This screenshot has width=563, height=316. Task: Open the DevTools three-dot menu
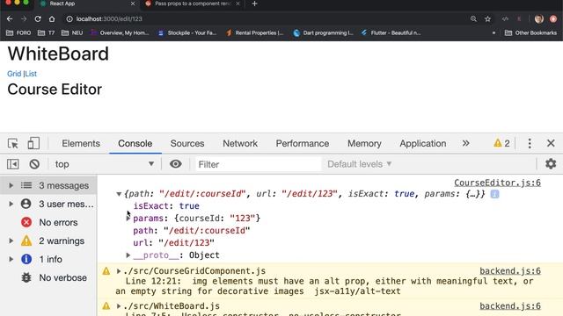point(530,143)
